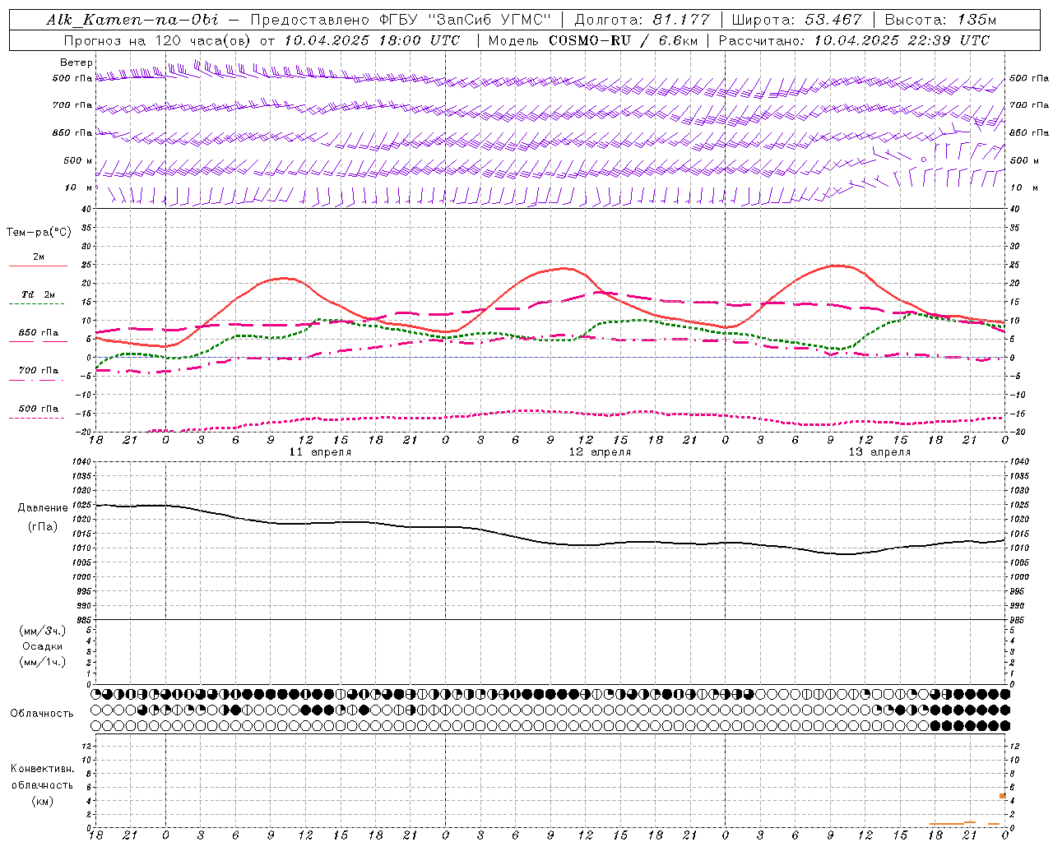Click the Широта: 53.467 value
This screenshot has height=842, width=1053.
tap(797, 20)
